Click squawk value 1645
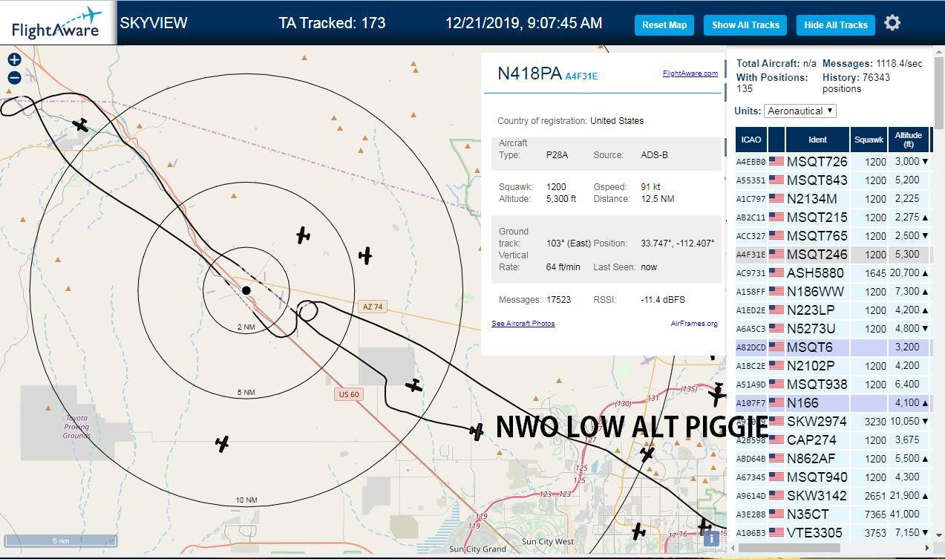The height and width of the screenshot is (559, 945). [876, 272]
